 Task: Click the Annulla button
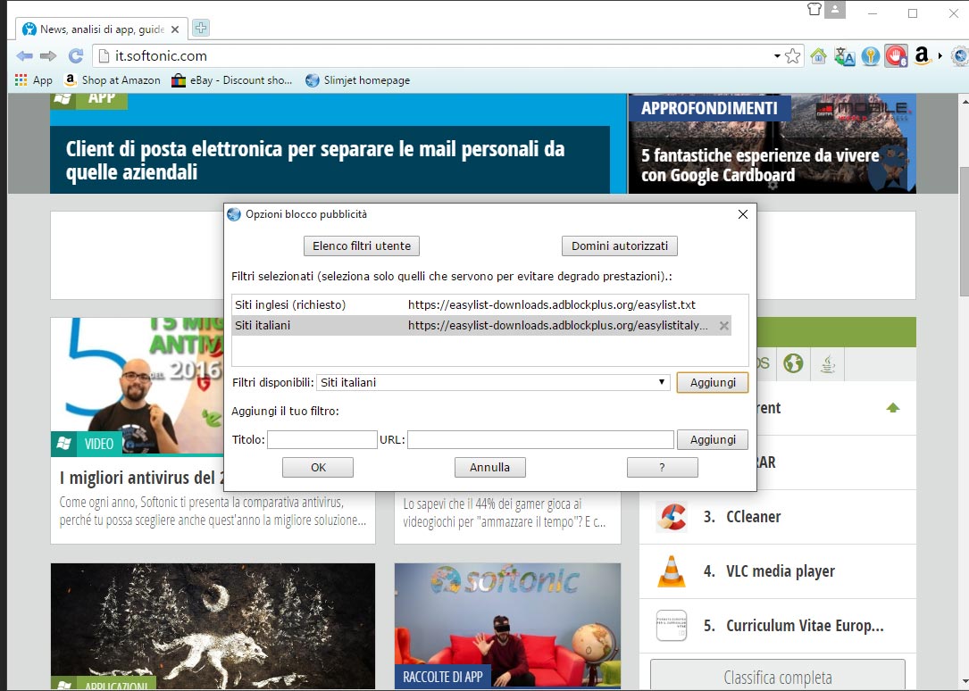coord(490,468)
